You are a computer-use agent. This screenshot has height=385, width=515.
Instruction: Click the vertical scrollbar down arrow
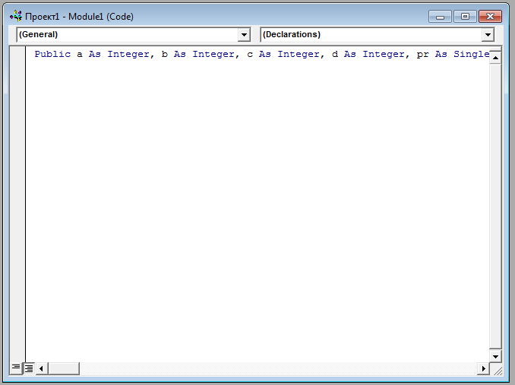click(x=495, y=356)
